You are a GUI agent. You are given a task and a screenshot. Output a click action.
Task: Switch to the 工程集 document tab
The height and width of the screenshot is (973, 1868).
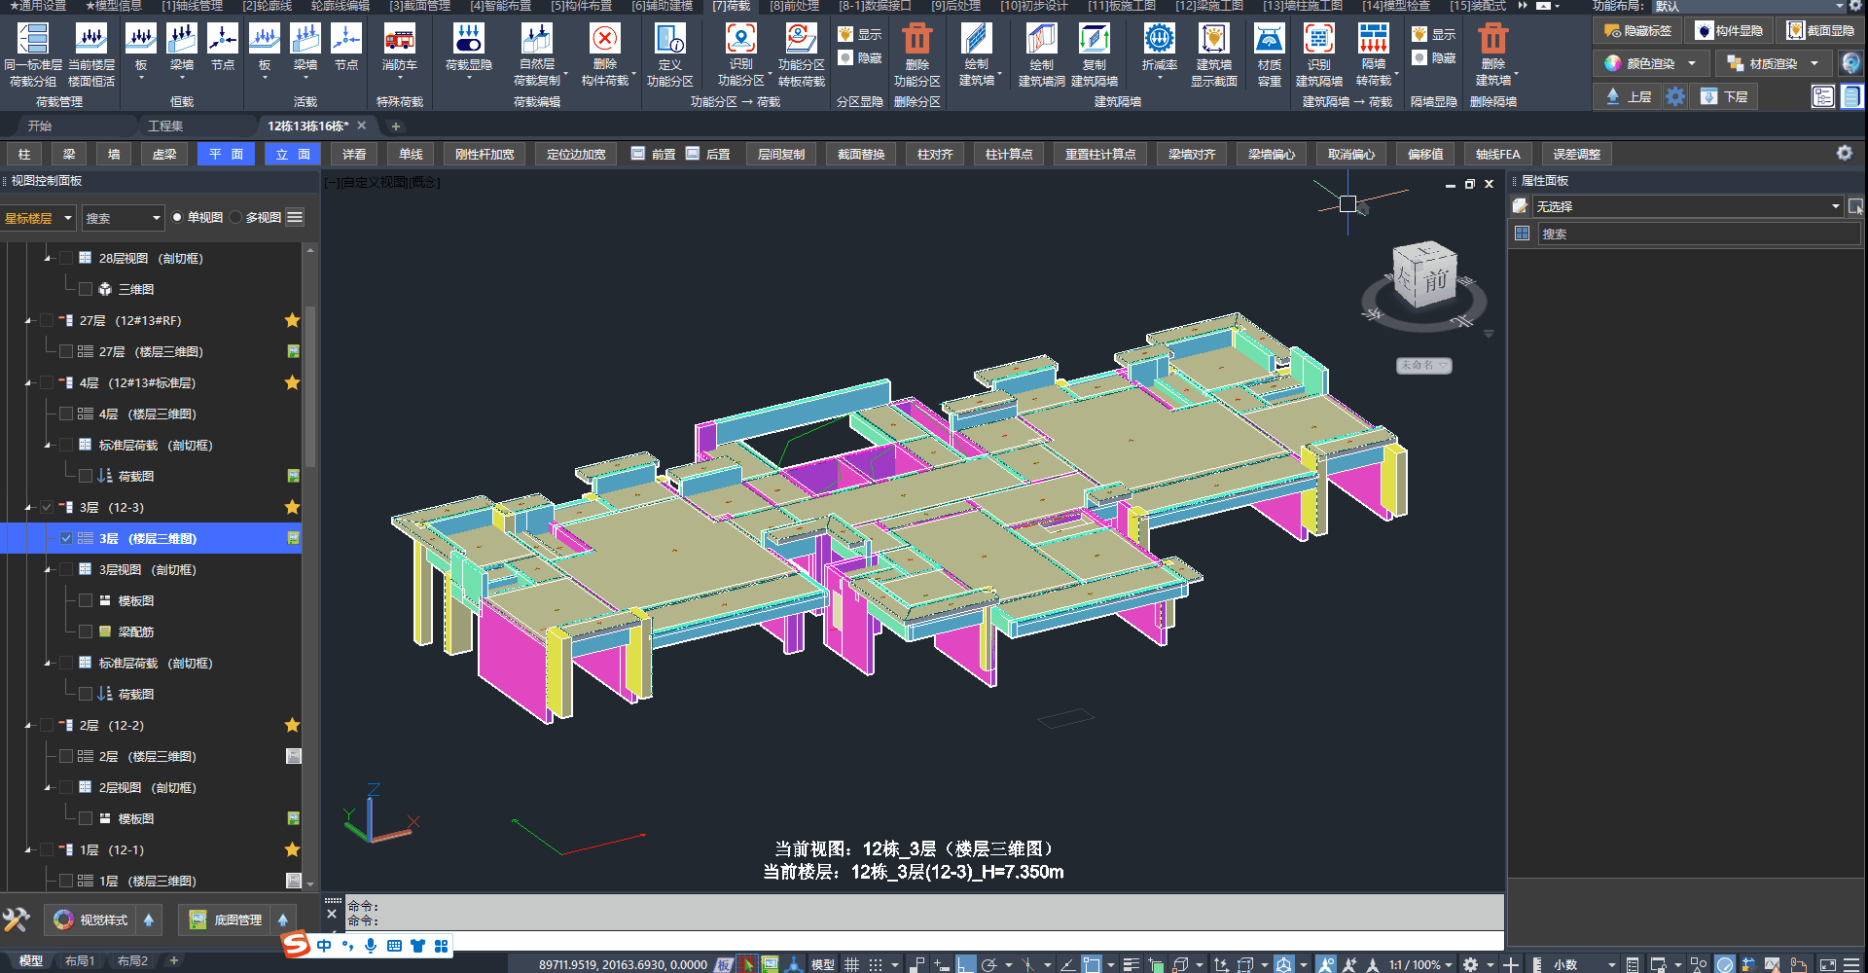click(x=165, y=126)
